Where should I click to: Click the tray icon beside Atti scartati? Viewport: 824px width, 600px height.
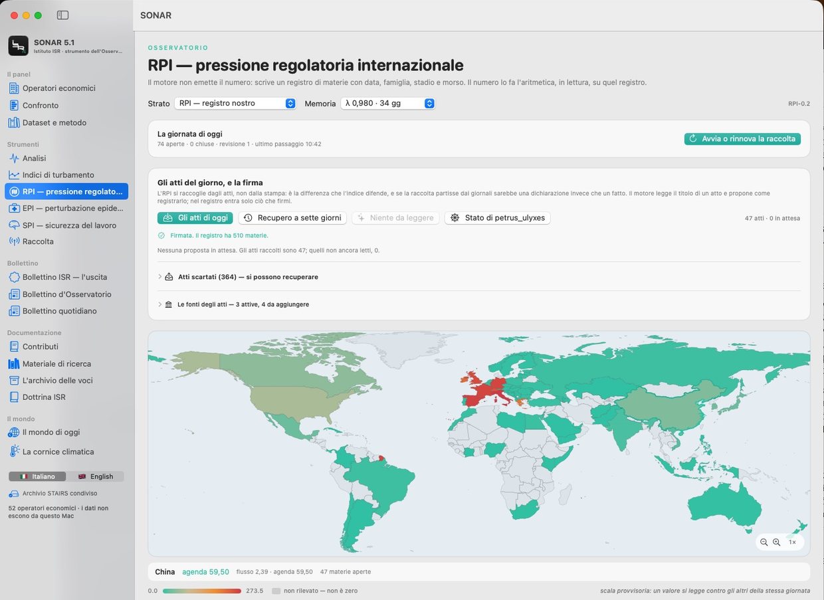point(169,276)
